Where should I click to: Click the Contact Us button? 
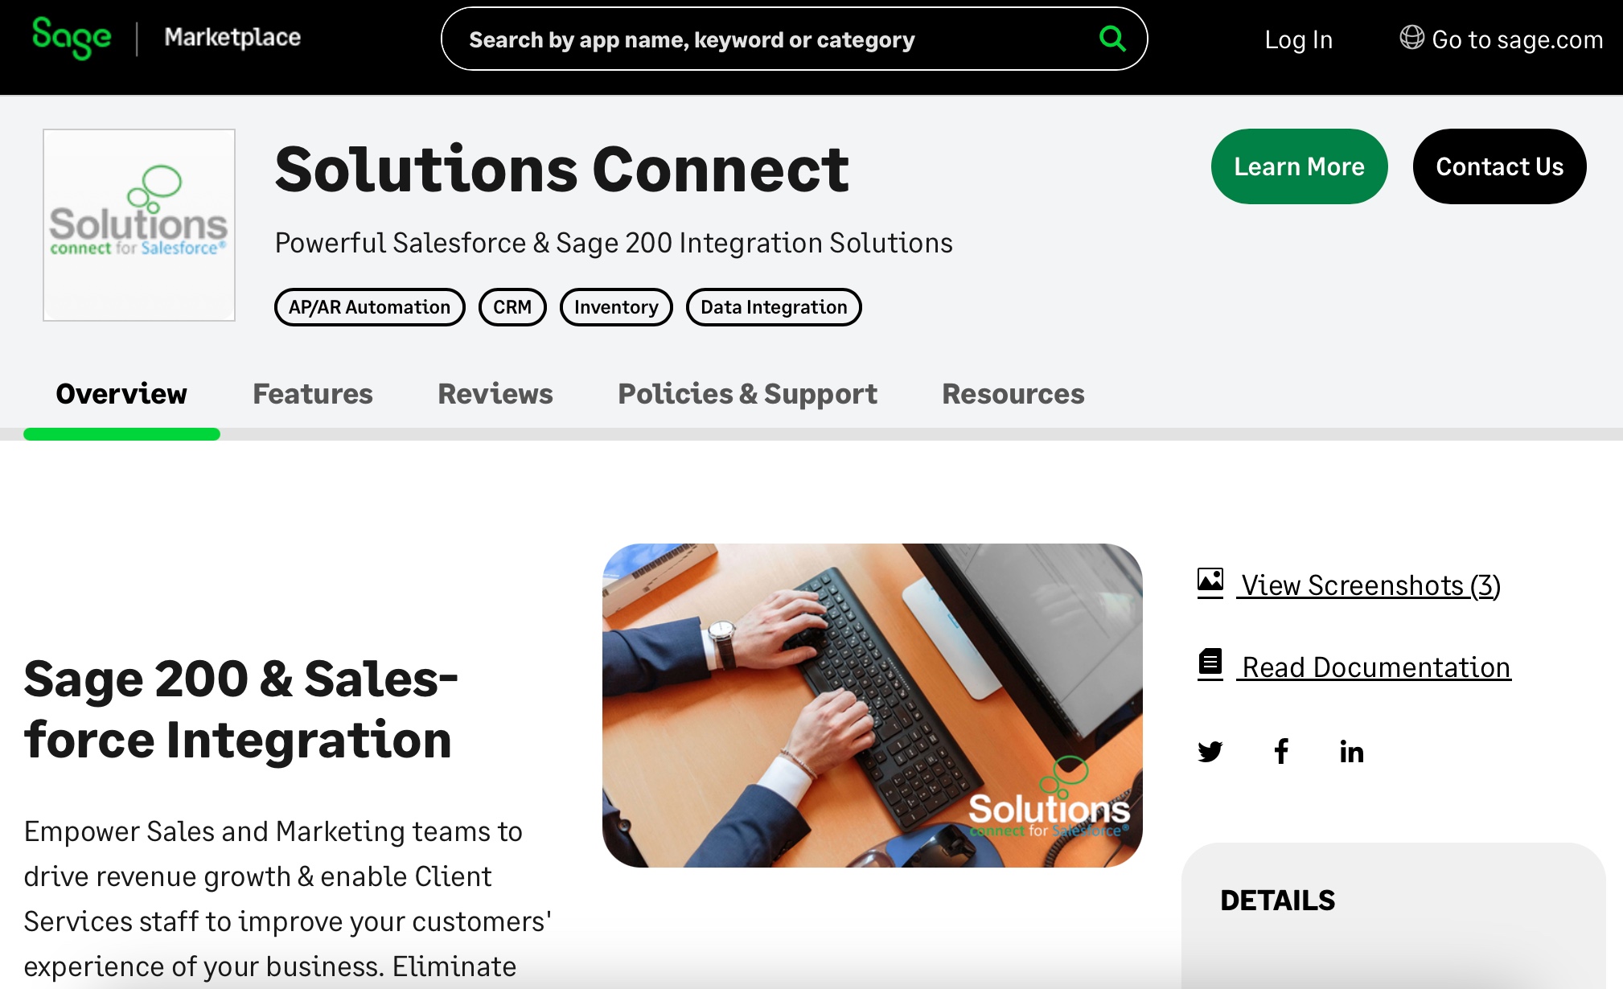1500,166
